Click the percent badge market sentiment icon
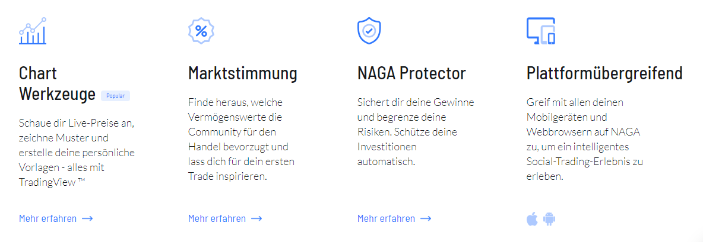 tap(201, 31)
